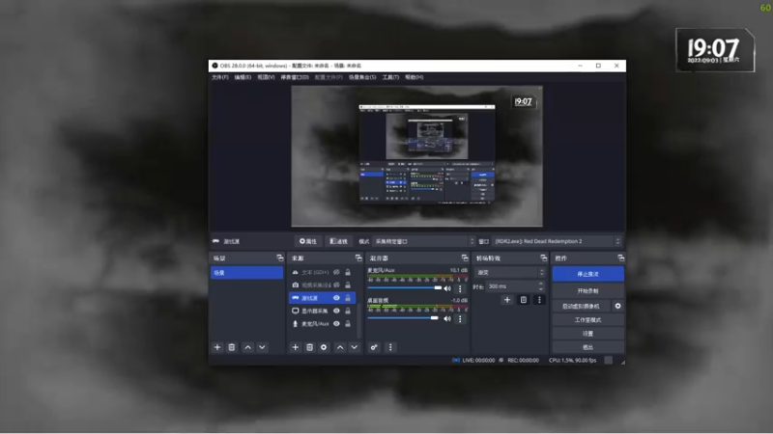The image size is (773, 434).
Task: Click 开始录制 start recording button
Action: tap(588, 291)
